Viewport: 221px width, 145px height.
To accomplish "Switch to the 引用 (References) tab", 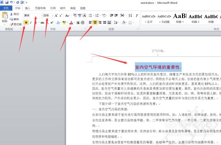I will pyautogui.click(x=53, y=8).
